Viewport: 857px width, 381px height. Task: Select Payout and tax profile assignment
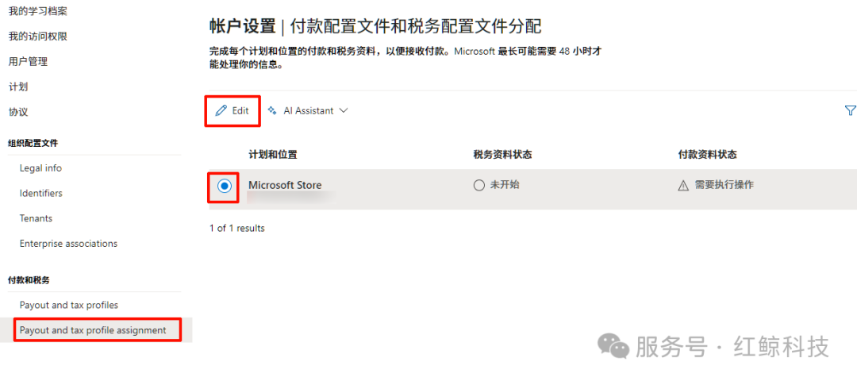pyautogui.click(x=93, y=330)
